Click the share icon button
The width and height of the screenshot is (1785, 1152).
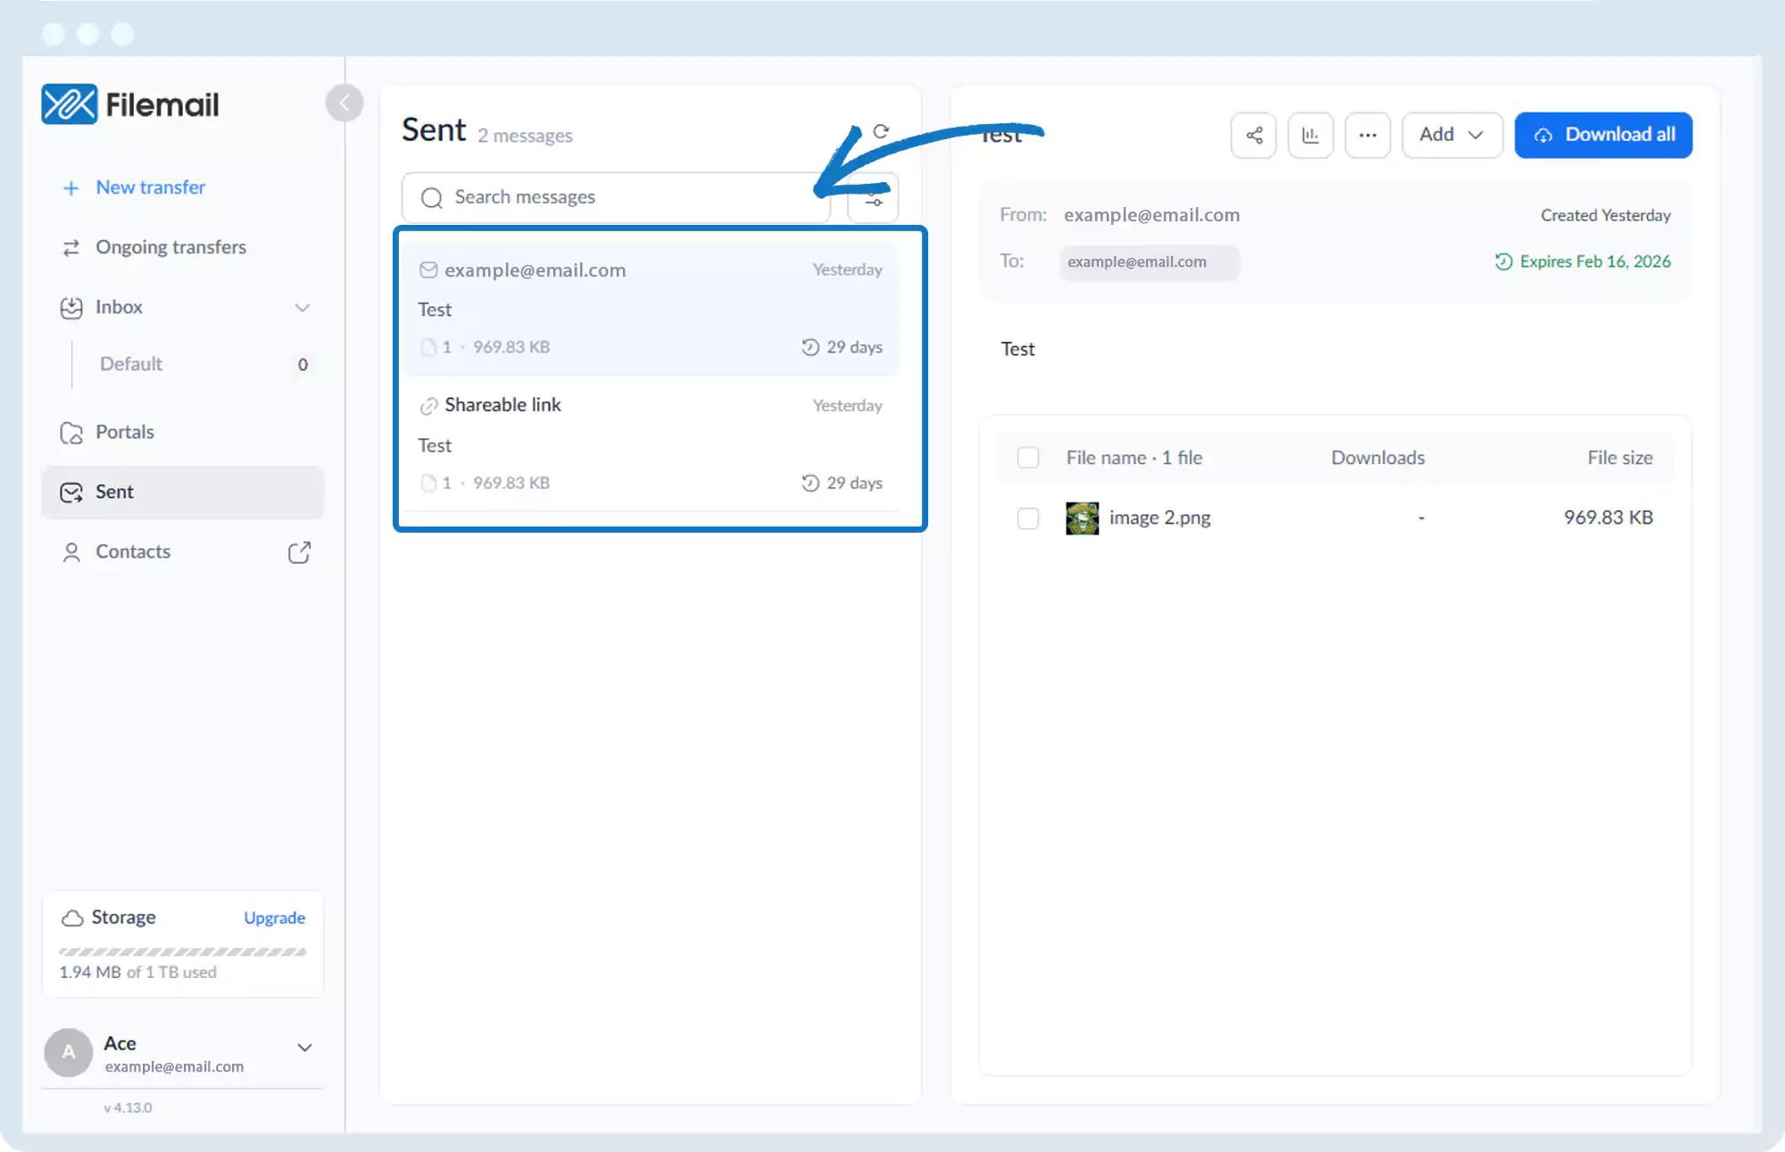point(1253,135)
